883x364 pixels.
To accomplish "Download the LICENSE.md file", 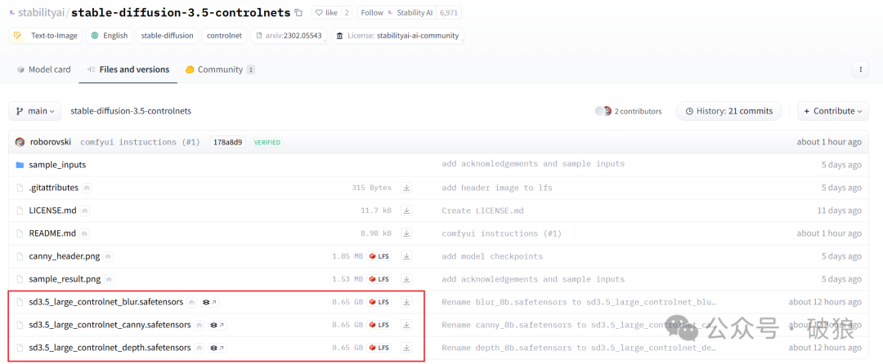I will coord(406,211).
